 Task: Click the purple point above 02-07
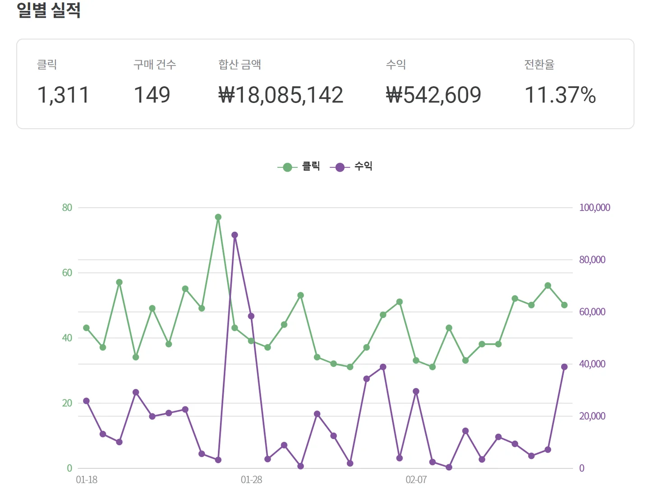[x=416, y=391]
